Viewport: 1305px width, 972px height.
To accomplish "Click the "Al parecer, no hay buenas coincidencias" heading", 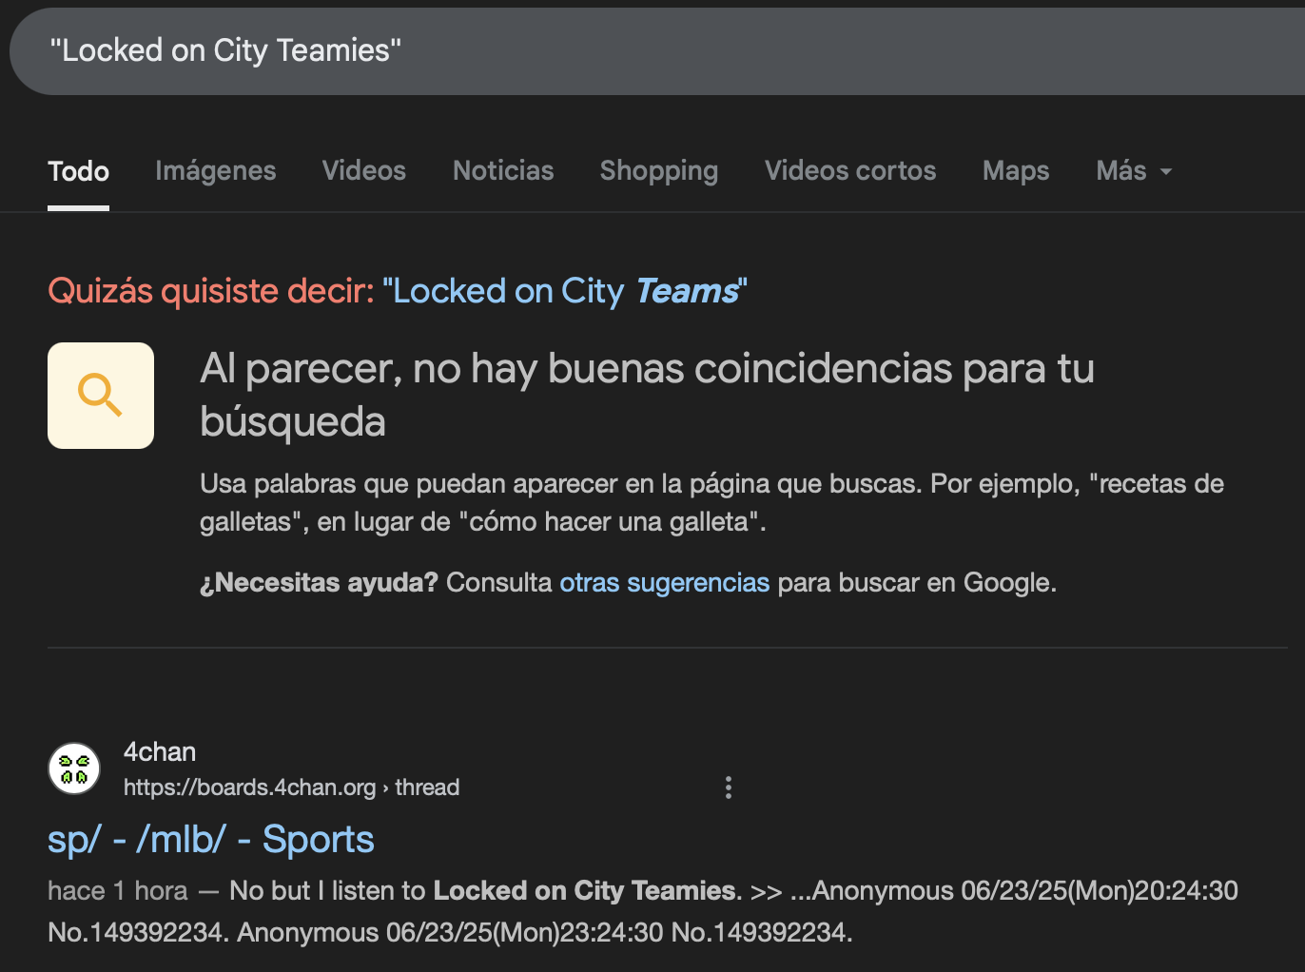I will pos(647,395).
